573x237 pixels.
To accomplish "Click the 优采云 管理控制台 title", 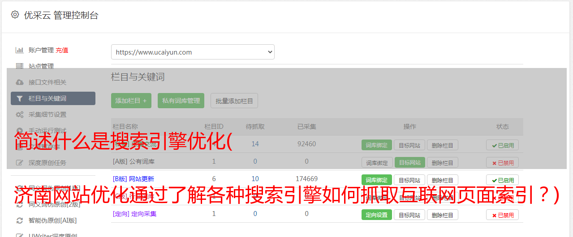I will [61, 15].
